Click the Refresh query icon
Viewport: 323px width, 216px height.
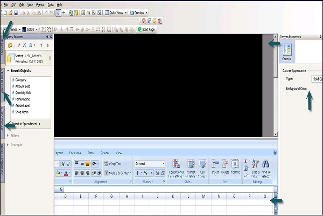pos(31,45)
